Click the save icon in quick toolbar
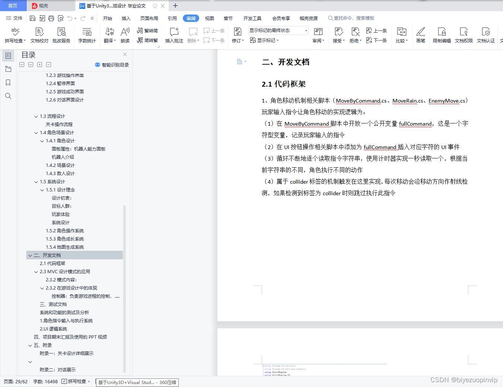This screenshot has width=503, height=387. pos(33,18)
